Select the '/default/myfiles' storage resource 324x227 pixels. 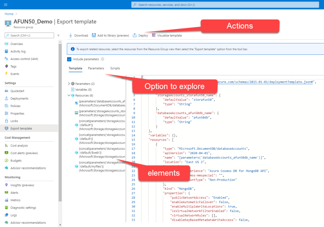pyautogui.click(x=102, y=167)
